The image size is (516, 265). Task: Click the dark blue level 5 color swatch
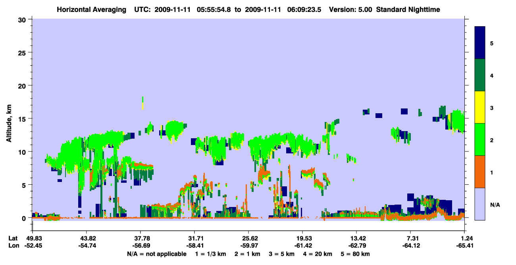click(480, 43)
